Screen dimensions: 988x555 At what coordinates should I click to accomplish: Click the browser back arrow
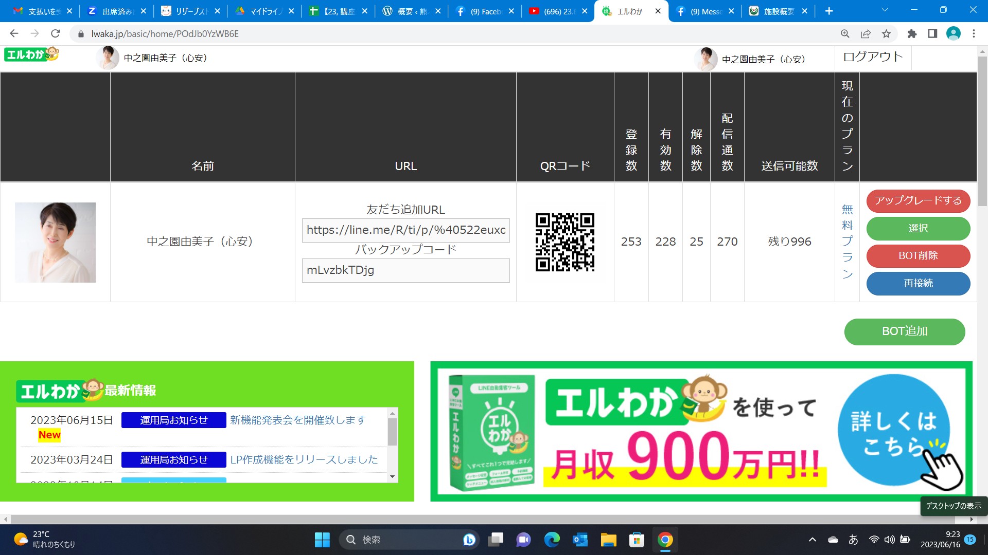14,34
